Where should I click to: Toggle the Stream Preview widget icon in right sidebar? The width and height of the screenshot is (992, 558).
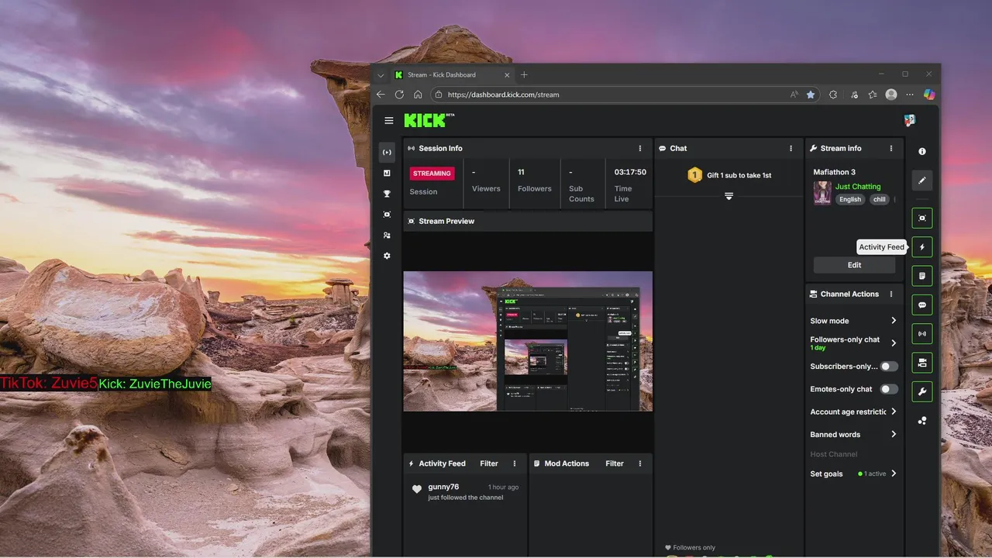[x=922, y=219]
